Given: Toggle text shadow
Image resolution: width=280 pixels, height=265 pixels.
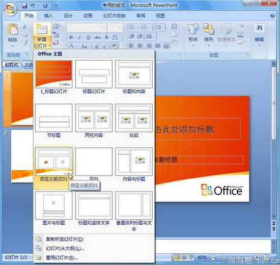Looking at the screenshot, I should [106, 37].
